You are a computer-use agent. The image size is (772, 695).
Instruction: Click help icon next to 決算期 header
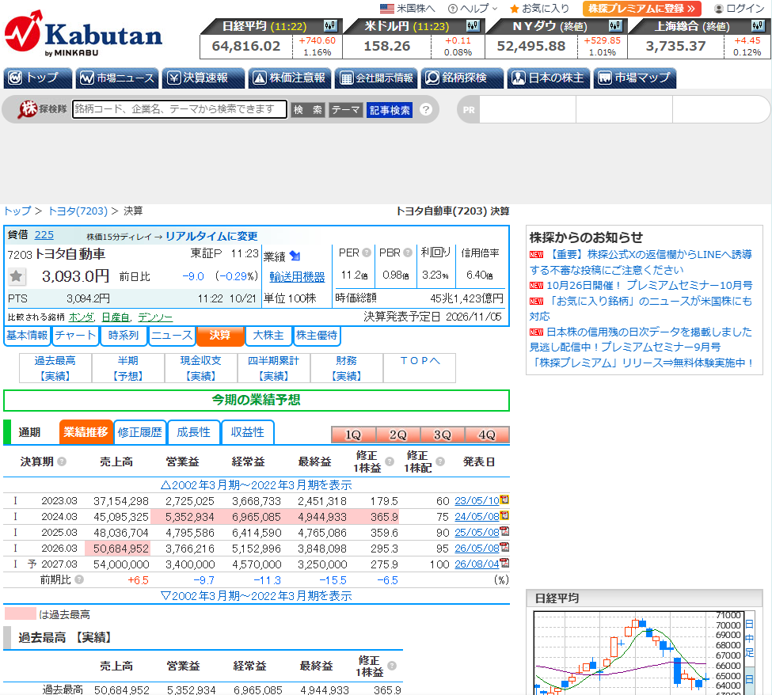pyautogui.click(x=62, y=461)
